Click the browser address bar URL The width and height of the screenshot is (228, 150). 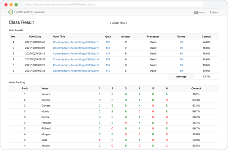click(x=60, y=5)
